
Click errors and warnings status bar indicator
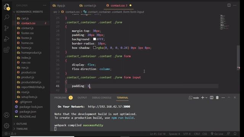coord(10,134)
